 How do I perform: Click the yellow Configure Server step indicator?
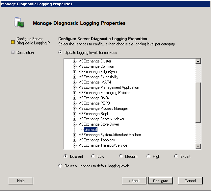click(x=13, y=42)
